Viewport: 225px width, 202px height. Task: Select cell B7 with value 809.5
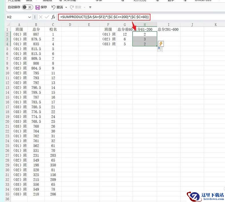[36, 58]
